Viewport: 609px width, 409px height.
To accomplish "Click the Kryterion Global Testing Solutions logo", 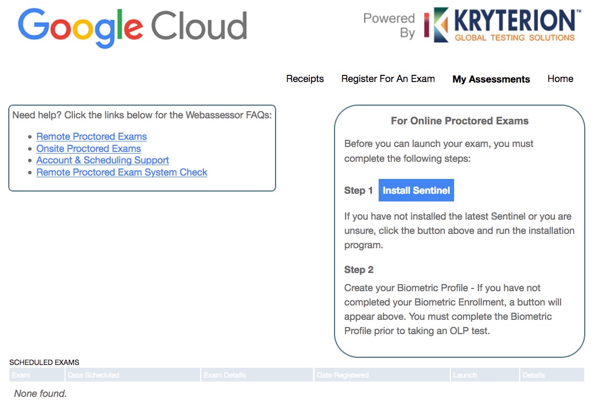I will point(503,25).
